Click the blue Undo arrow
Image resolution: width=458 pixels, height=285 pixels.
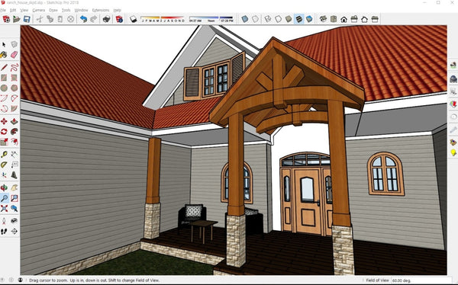83,19
